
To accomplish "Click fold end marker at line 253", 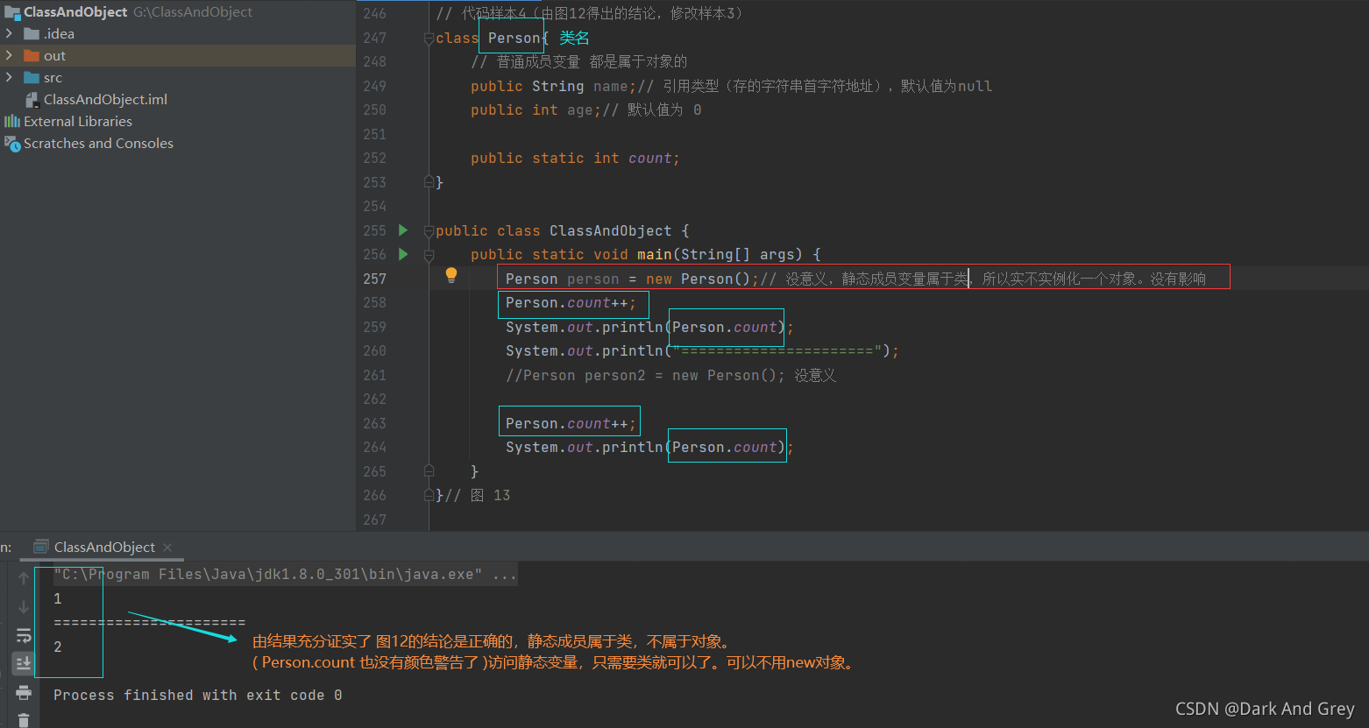I will pos(429,182).
